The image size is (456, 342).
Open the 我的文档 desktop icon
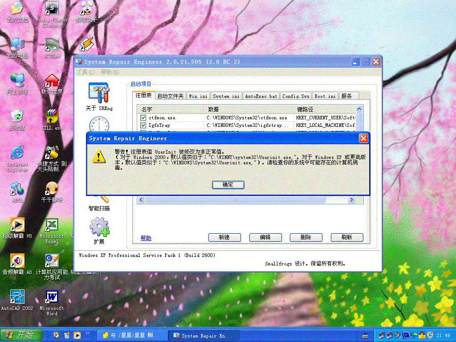pyautogui.click(x=17, y=12)
